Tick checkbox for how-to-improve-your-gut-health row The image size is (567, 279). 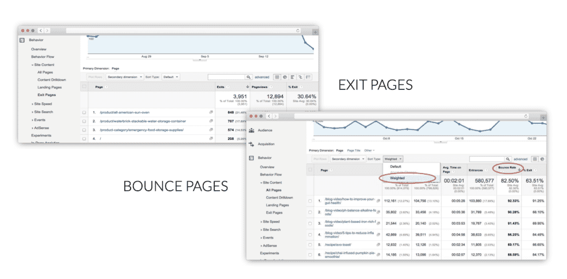(310, 201)
